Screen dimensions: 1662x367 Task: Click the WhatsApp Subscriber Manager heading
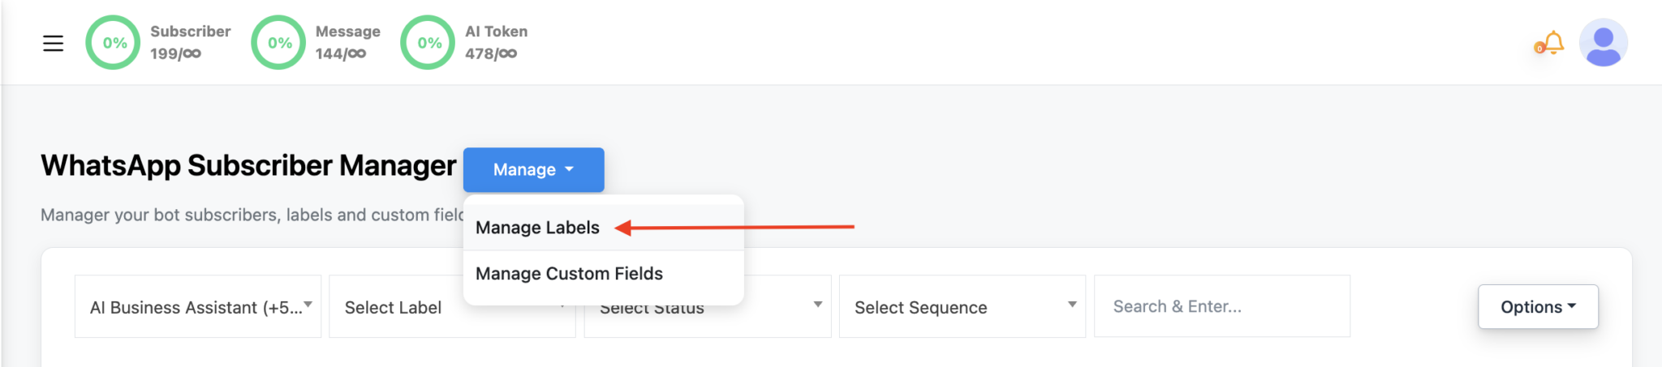(248, 165)
